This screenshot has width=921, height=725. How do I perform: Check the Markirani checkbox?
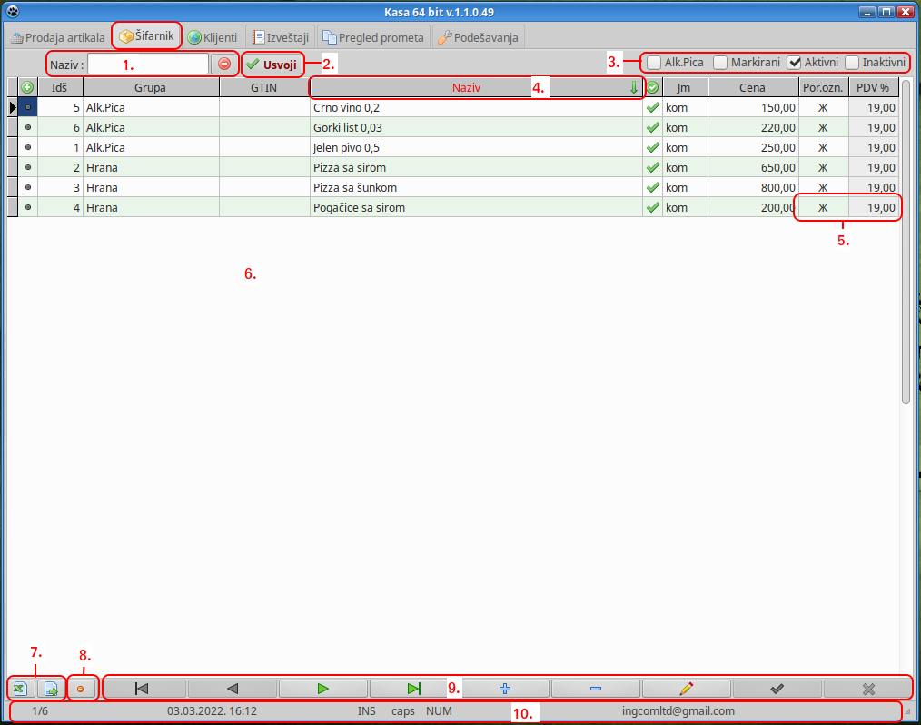point(720,63)
